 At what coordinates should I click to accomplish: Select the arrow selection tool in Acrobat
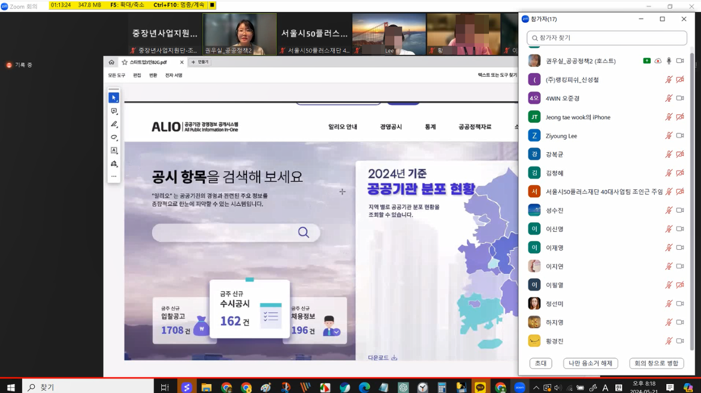tap(114, 97)
